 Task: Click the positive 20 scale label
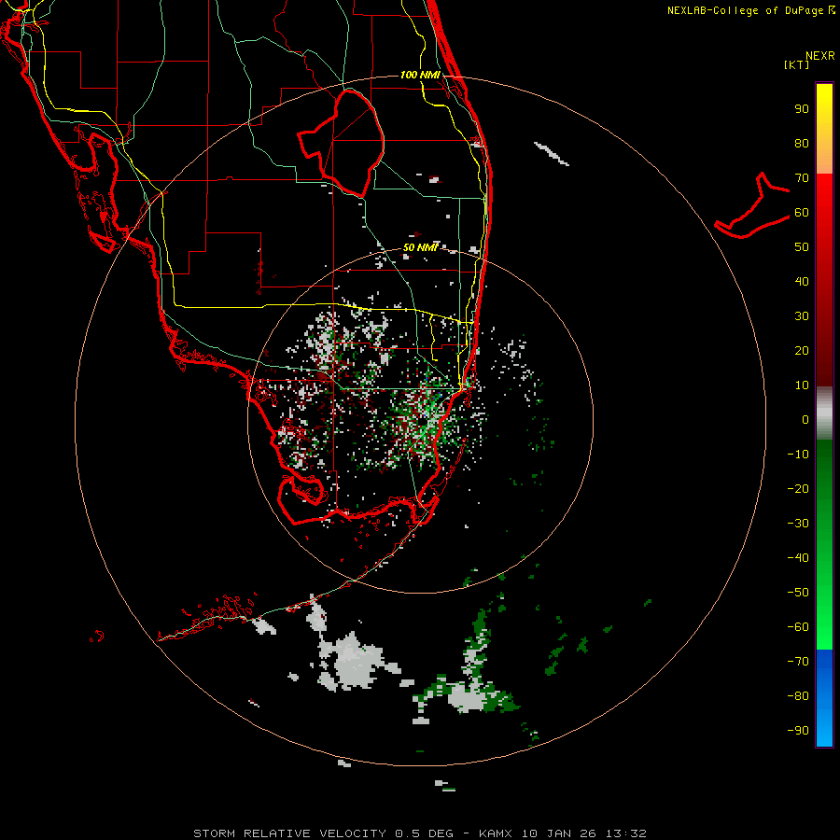[802, 351]
